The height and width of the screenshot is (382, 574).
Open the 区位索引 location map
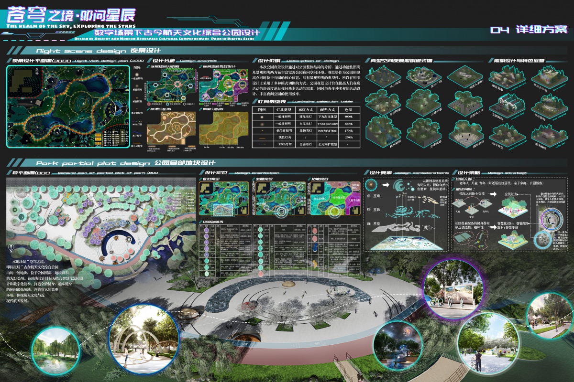point(223,198)
